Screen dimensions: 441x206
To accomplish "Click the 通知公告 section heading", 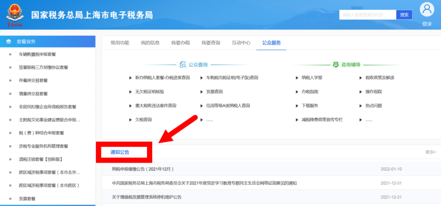I will point(120,152).
